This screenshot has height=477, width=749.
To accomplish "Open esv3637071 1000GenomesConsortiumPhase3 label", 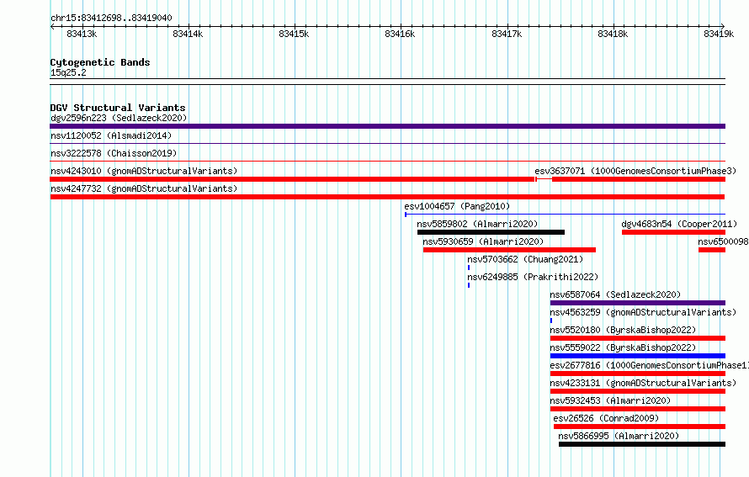I will click(635, 171).
